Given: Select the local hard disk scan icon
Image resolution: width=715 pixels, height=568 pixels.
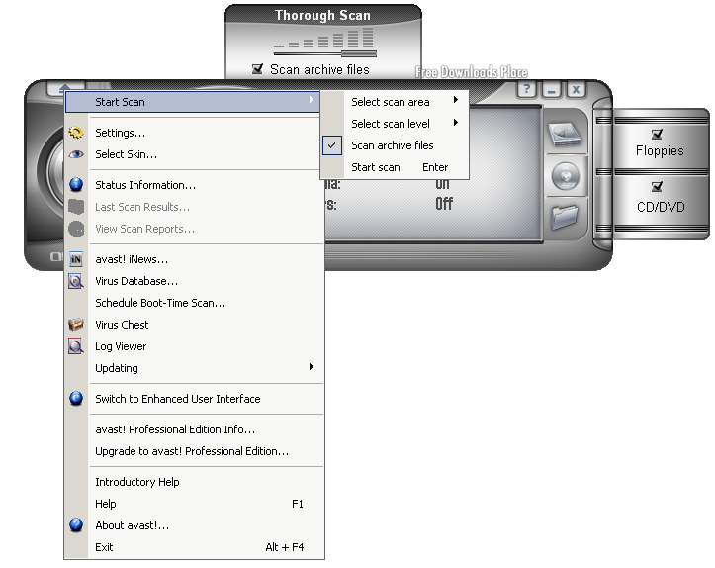Looking at the screenshot, I should pos(565,134).
